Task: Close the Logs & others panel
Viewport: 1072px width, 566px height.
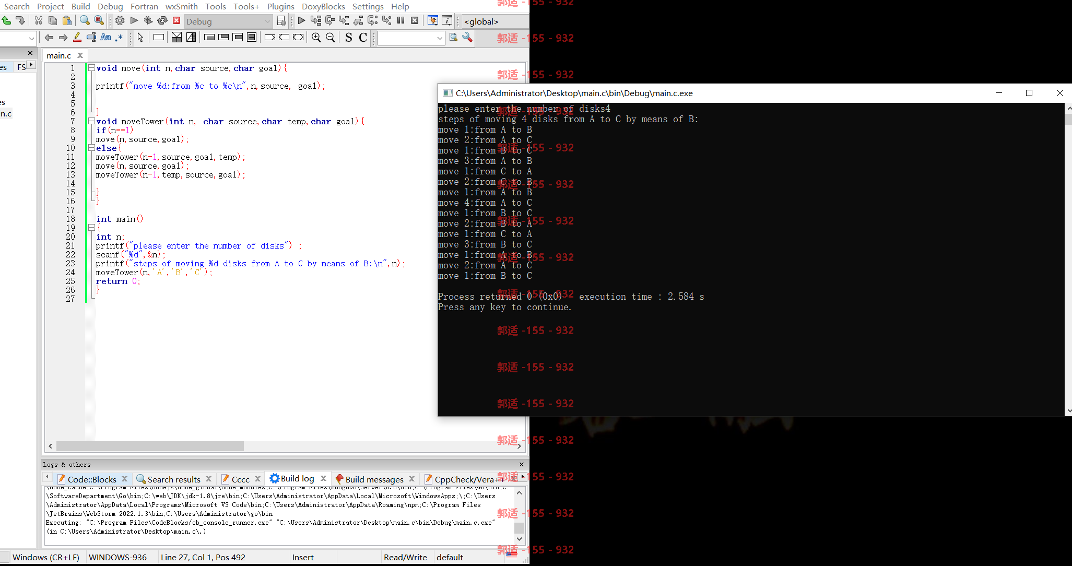Action: [x=521, y=464]
